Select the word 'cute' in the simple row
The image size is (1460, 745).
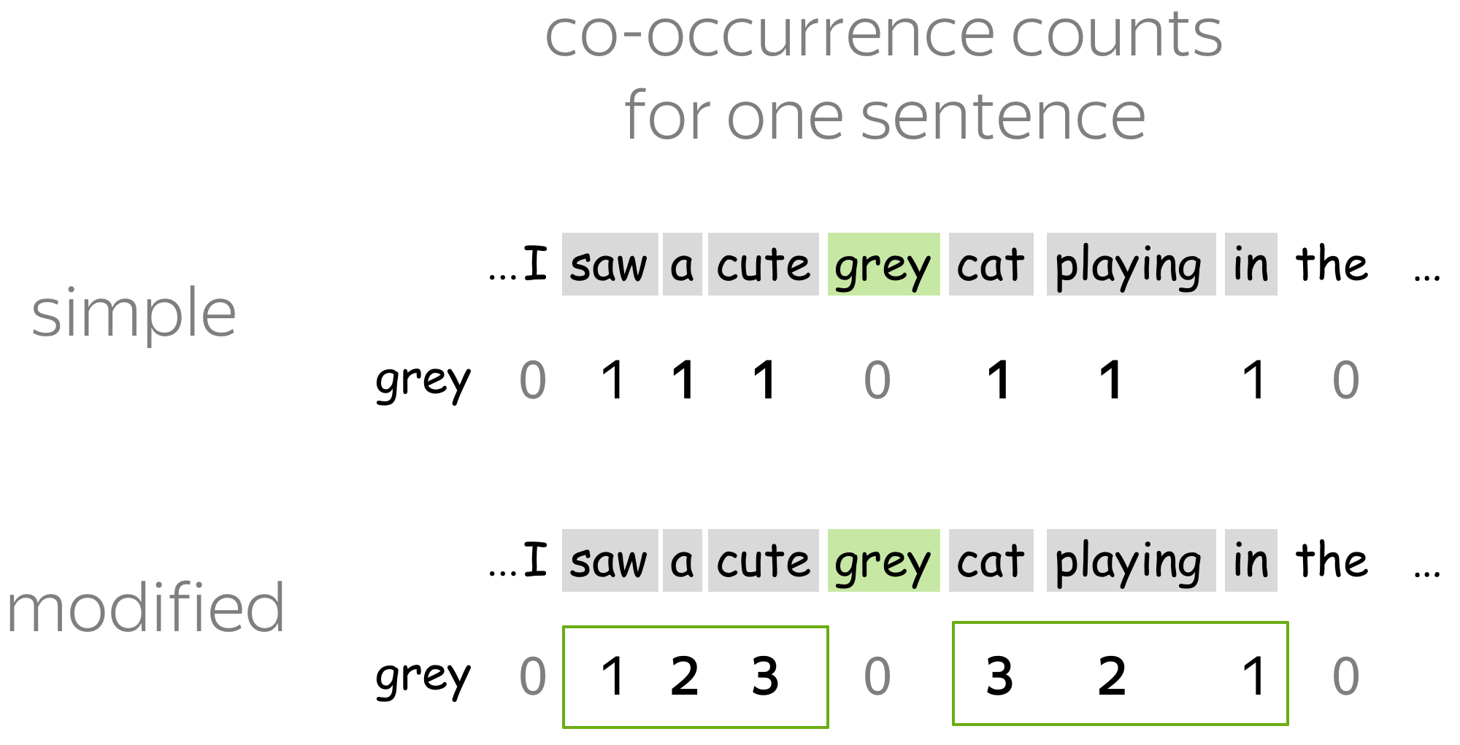click(x=763, y=264)
